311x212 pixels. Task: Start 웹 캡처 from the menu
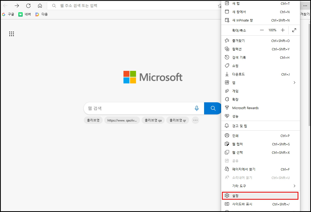260,144
